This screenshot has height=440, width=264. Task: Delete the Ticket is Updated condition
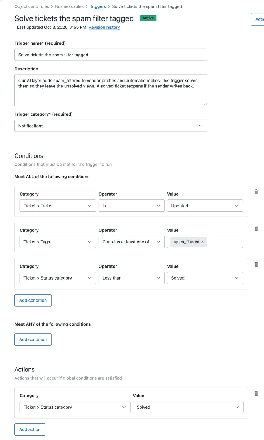[256, 192]
